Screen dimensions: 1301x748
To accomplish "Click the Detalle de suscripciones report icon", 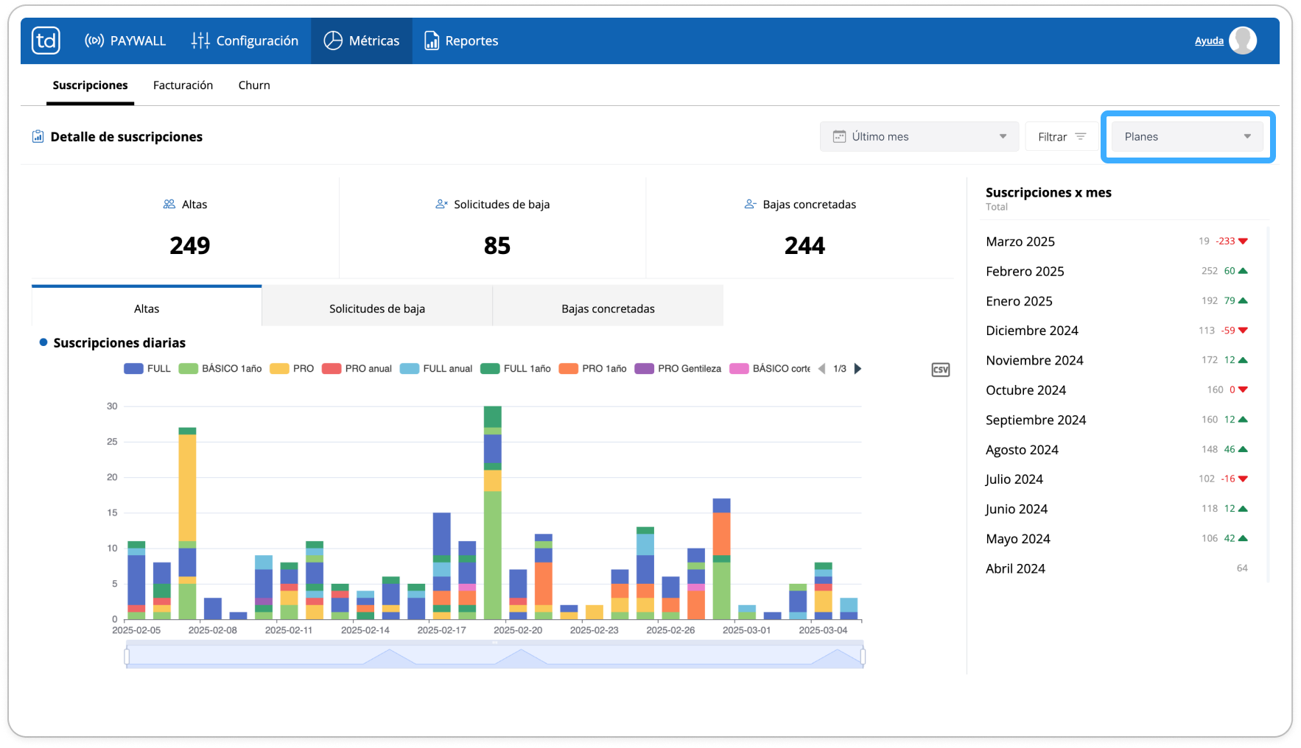I will 38,137.
